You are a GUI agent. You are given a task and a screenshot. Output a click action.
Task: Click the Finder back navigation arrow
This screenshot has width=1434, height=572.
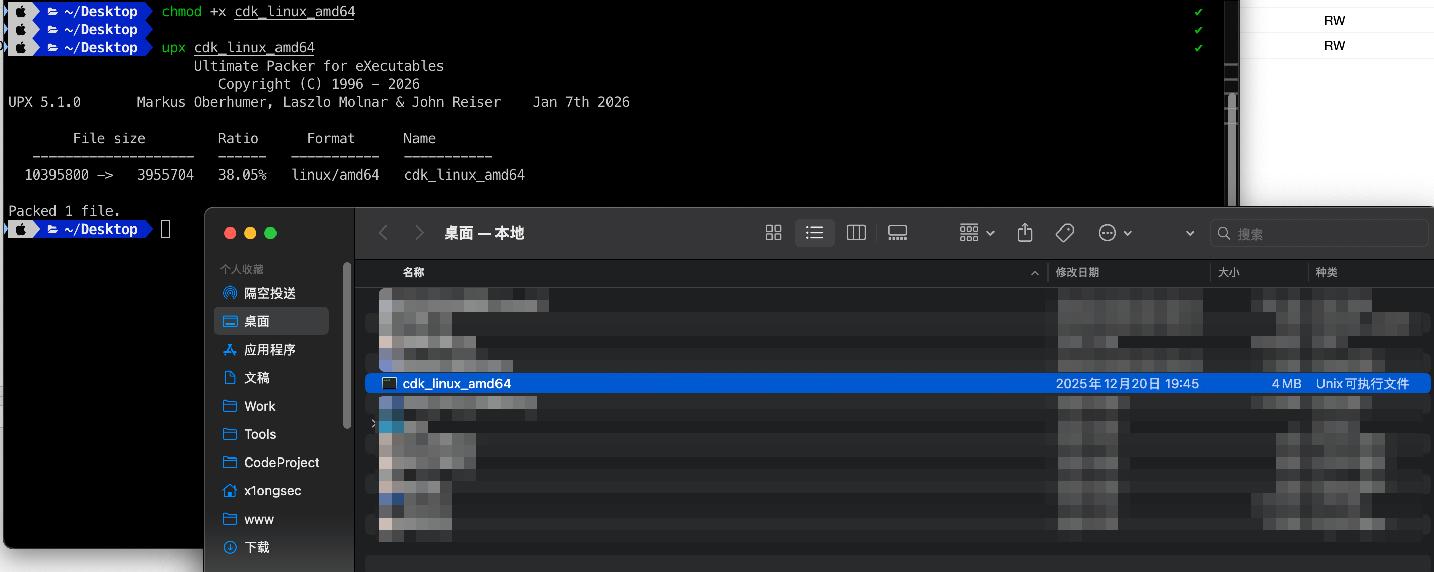coord(383,233)
